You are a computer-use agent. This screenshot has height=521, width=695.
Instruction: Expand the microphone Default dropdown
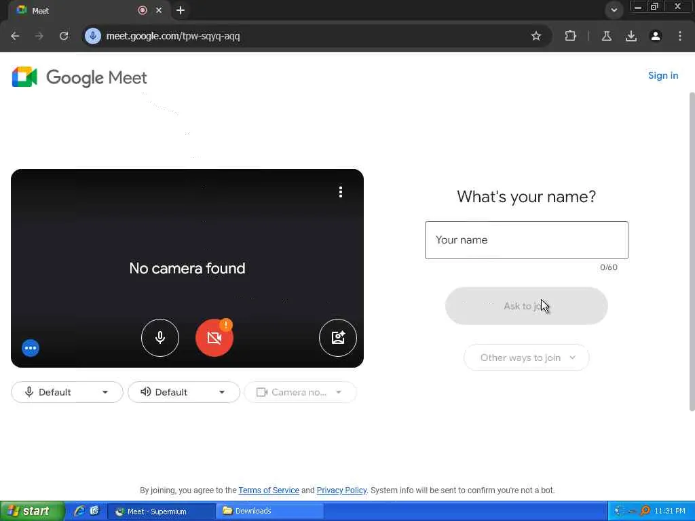(67, 392)
